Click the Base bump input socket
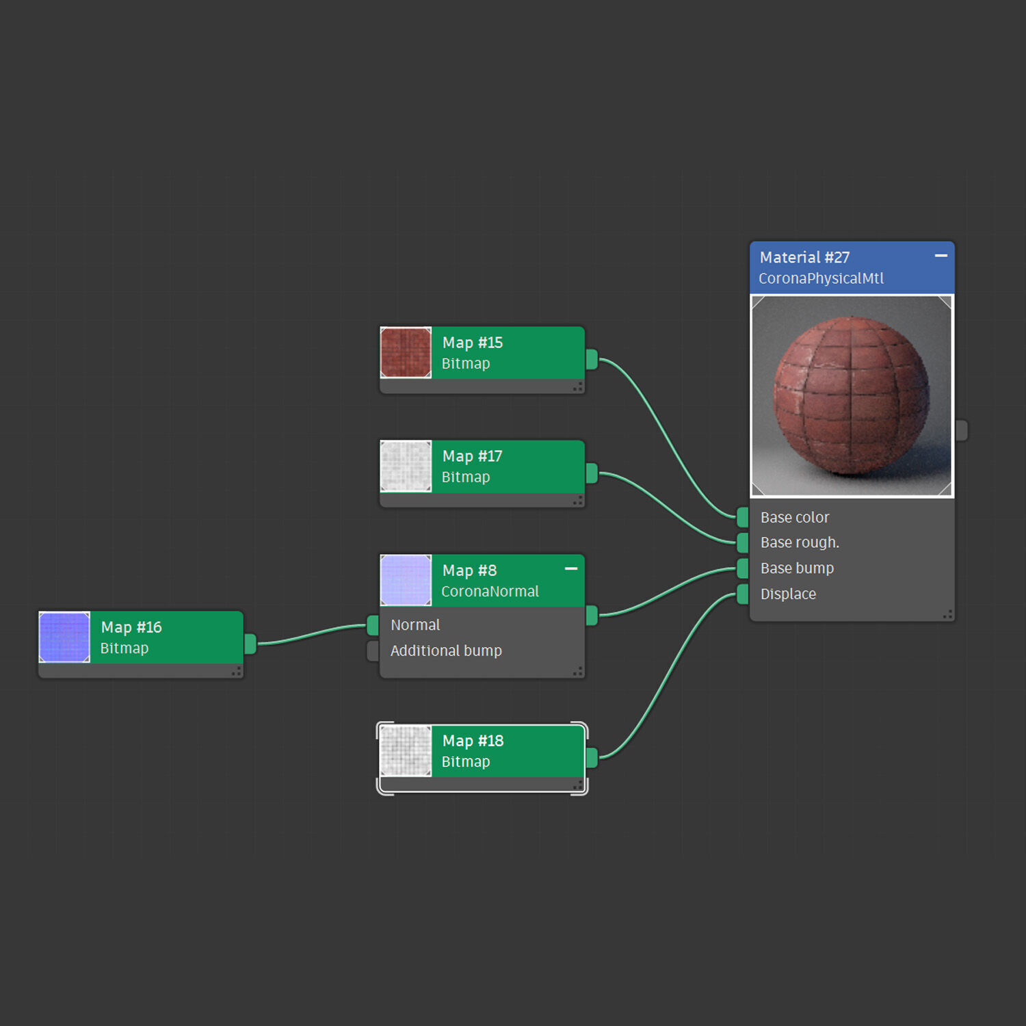1026x1026 pixels. [x=742, y=568]
